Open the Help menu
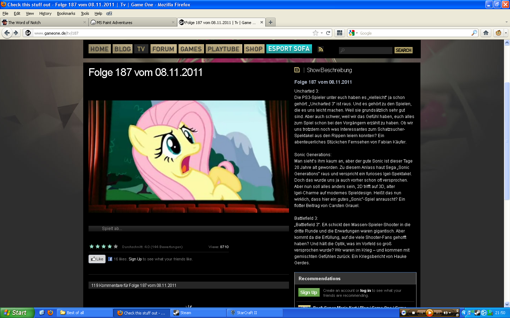Screen dimensions: 510x318 tap(98, 13)
